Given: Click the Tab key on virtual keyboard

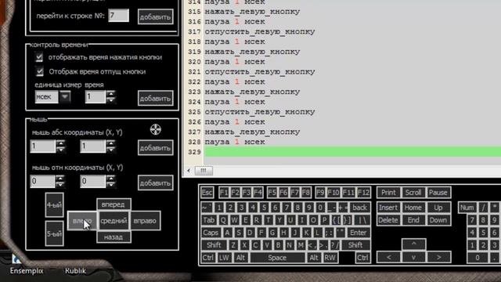Looking at the screenshot, I should pos(209,220).
